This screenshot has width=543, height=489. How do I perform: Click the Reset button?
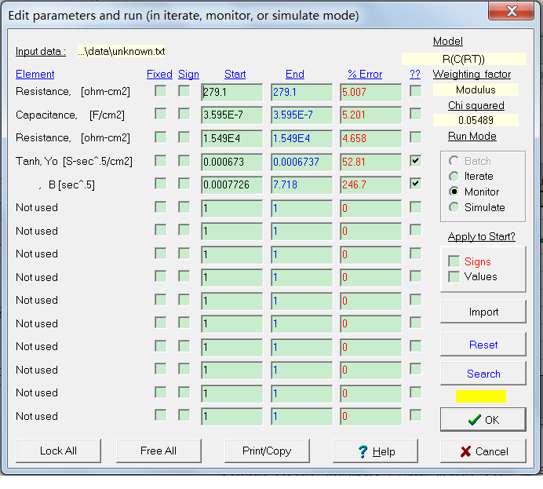pyautogui.click(x=483, y=345)
